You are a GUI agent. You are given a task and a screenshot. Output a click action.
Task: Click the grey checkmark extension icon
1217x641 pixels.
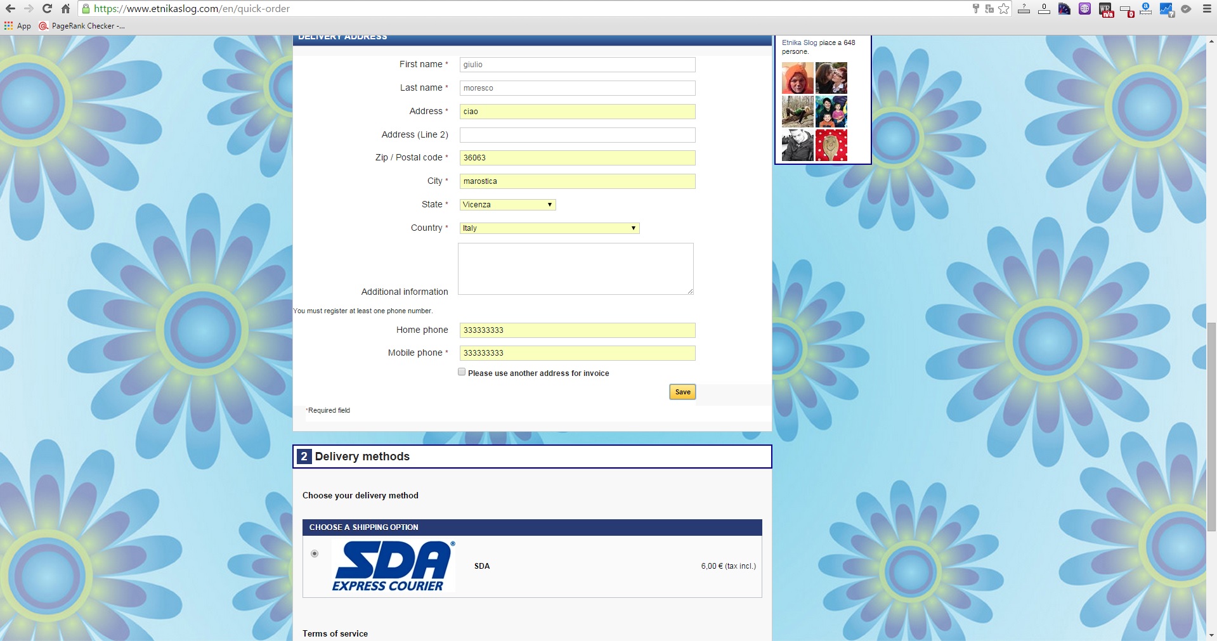click(x=1186, y=9)
